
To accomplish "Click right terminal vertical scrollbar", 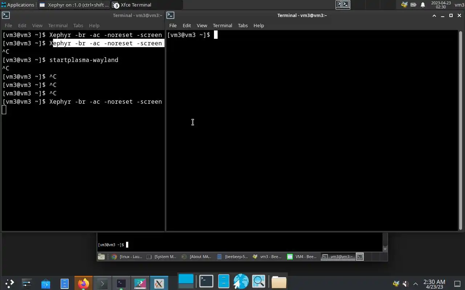I will coord(461,130).
